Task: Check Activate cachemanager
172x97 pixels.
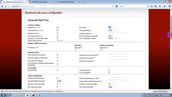Action: click(x=58, y=78)
